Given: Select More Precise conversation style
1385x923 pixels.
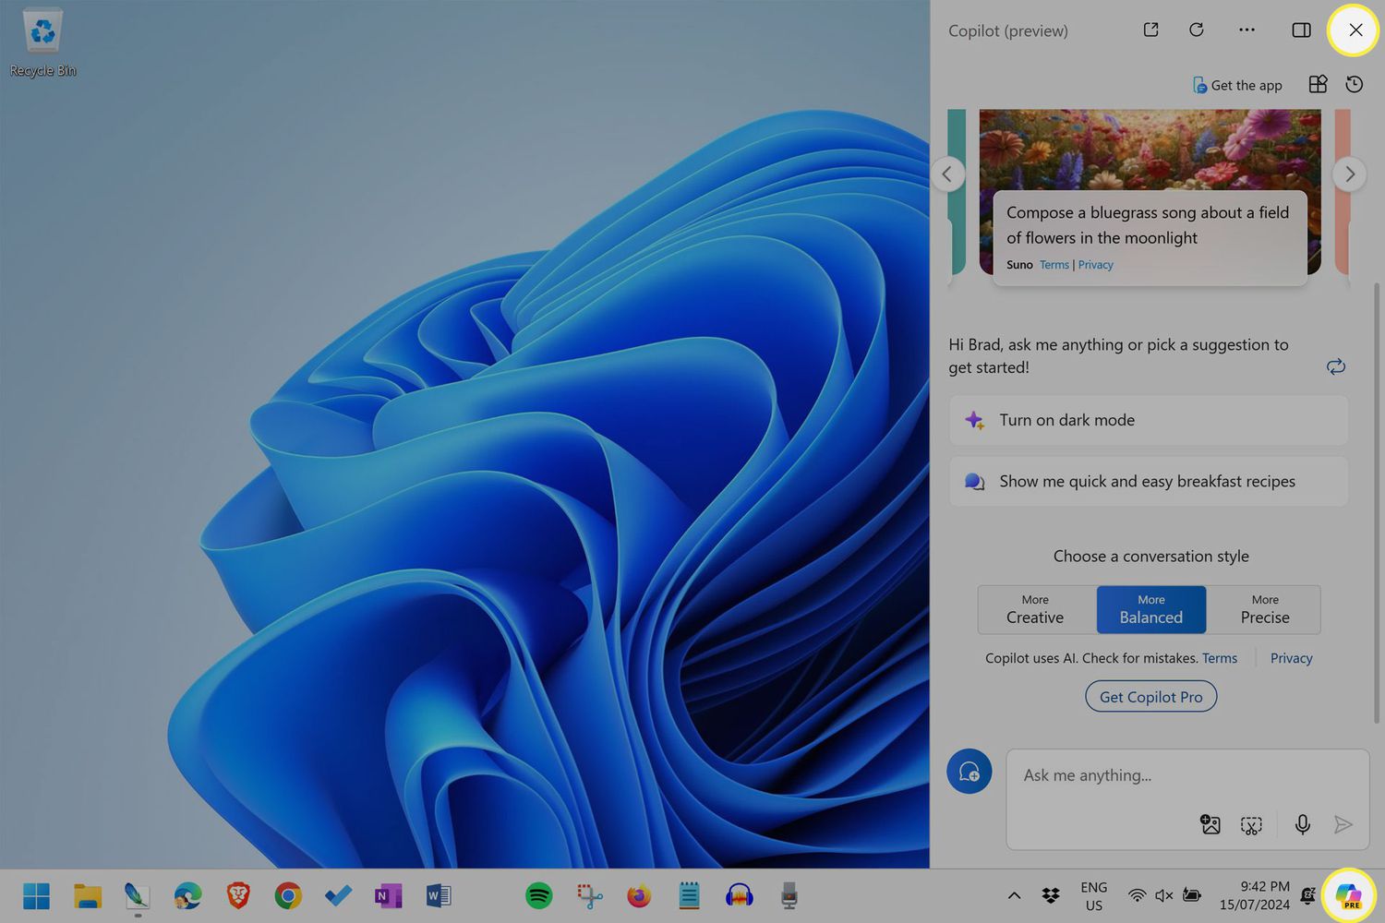Looking at the screenshot, I should [1264, 609].
